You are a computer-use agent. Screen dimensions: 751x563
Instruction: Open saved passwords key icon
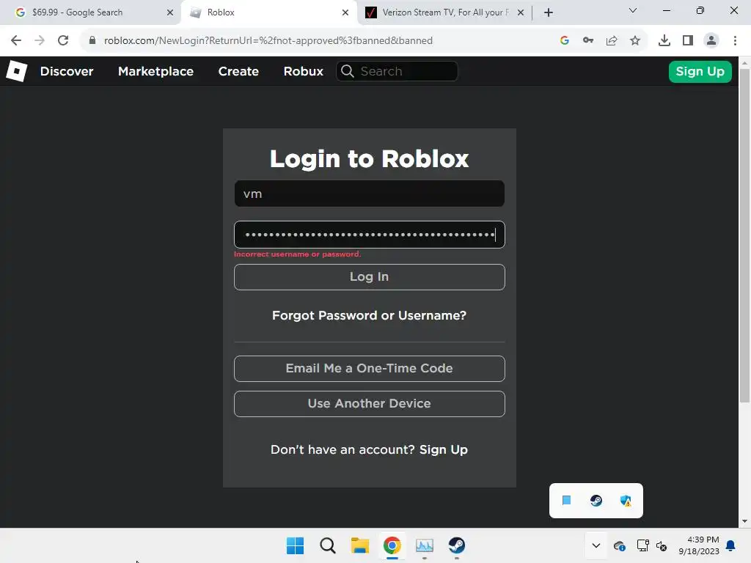pos(588,40)
